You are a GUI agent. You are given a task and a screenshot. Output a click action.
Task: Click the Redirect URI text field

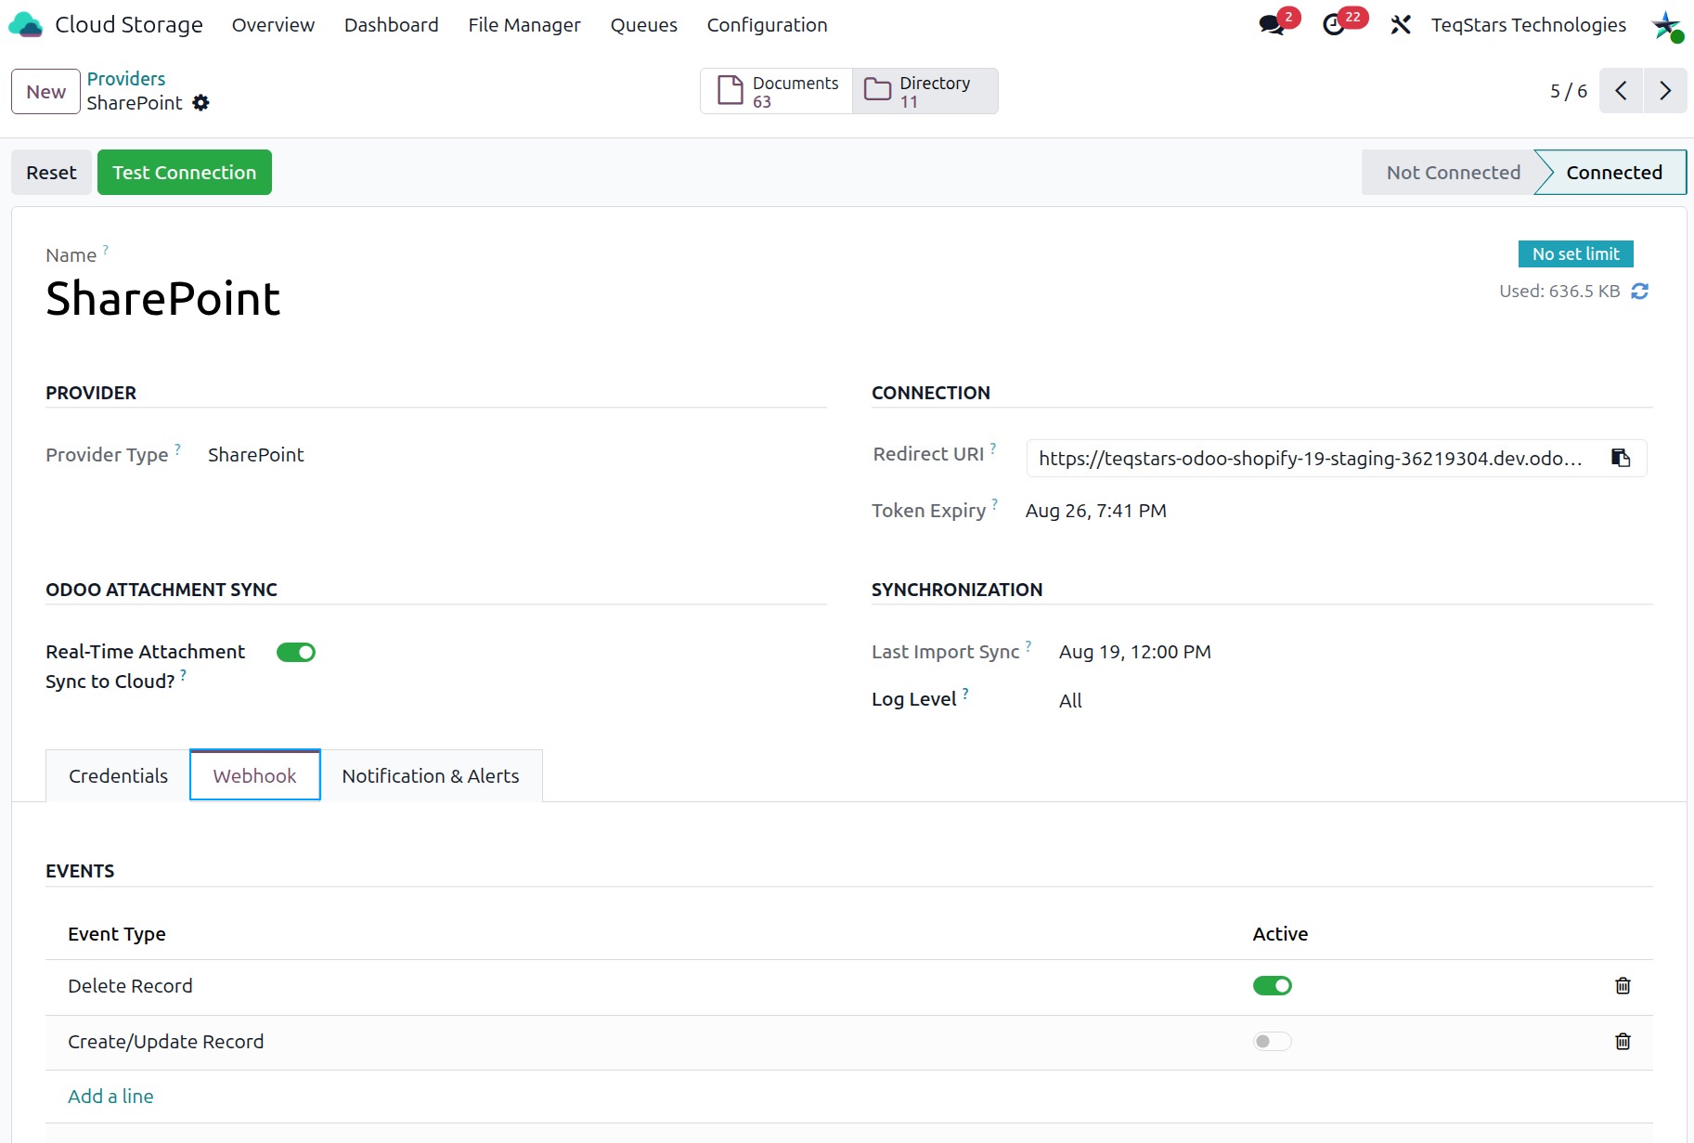point(1311,458)
